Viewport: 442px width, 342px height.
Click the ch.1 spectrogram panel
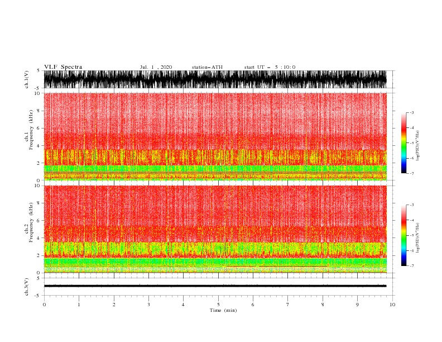point(215,136)
